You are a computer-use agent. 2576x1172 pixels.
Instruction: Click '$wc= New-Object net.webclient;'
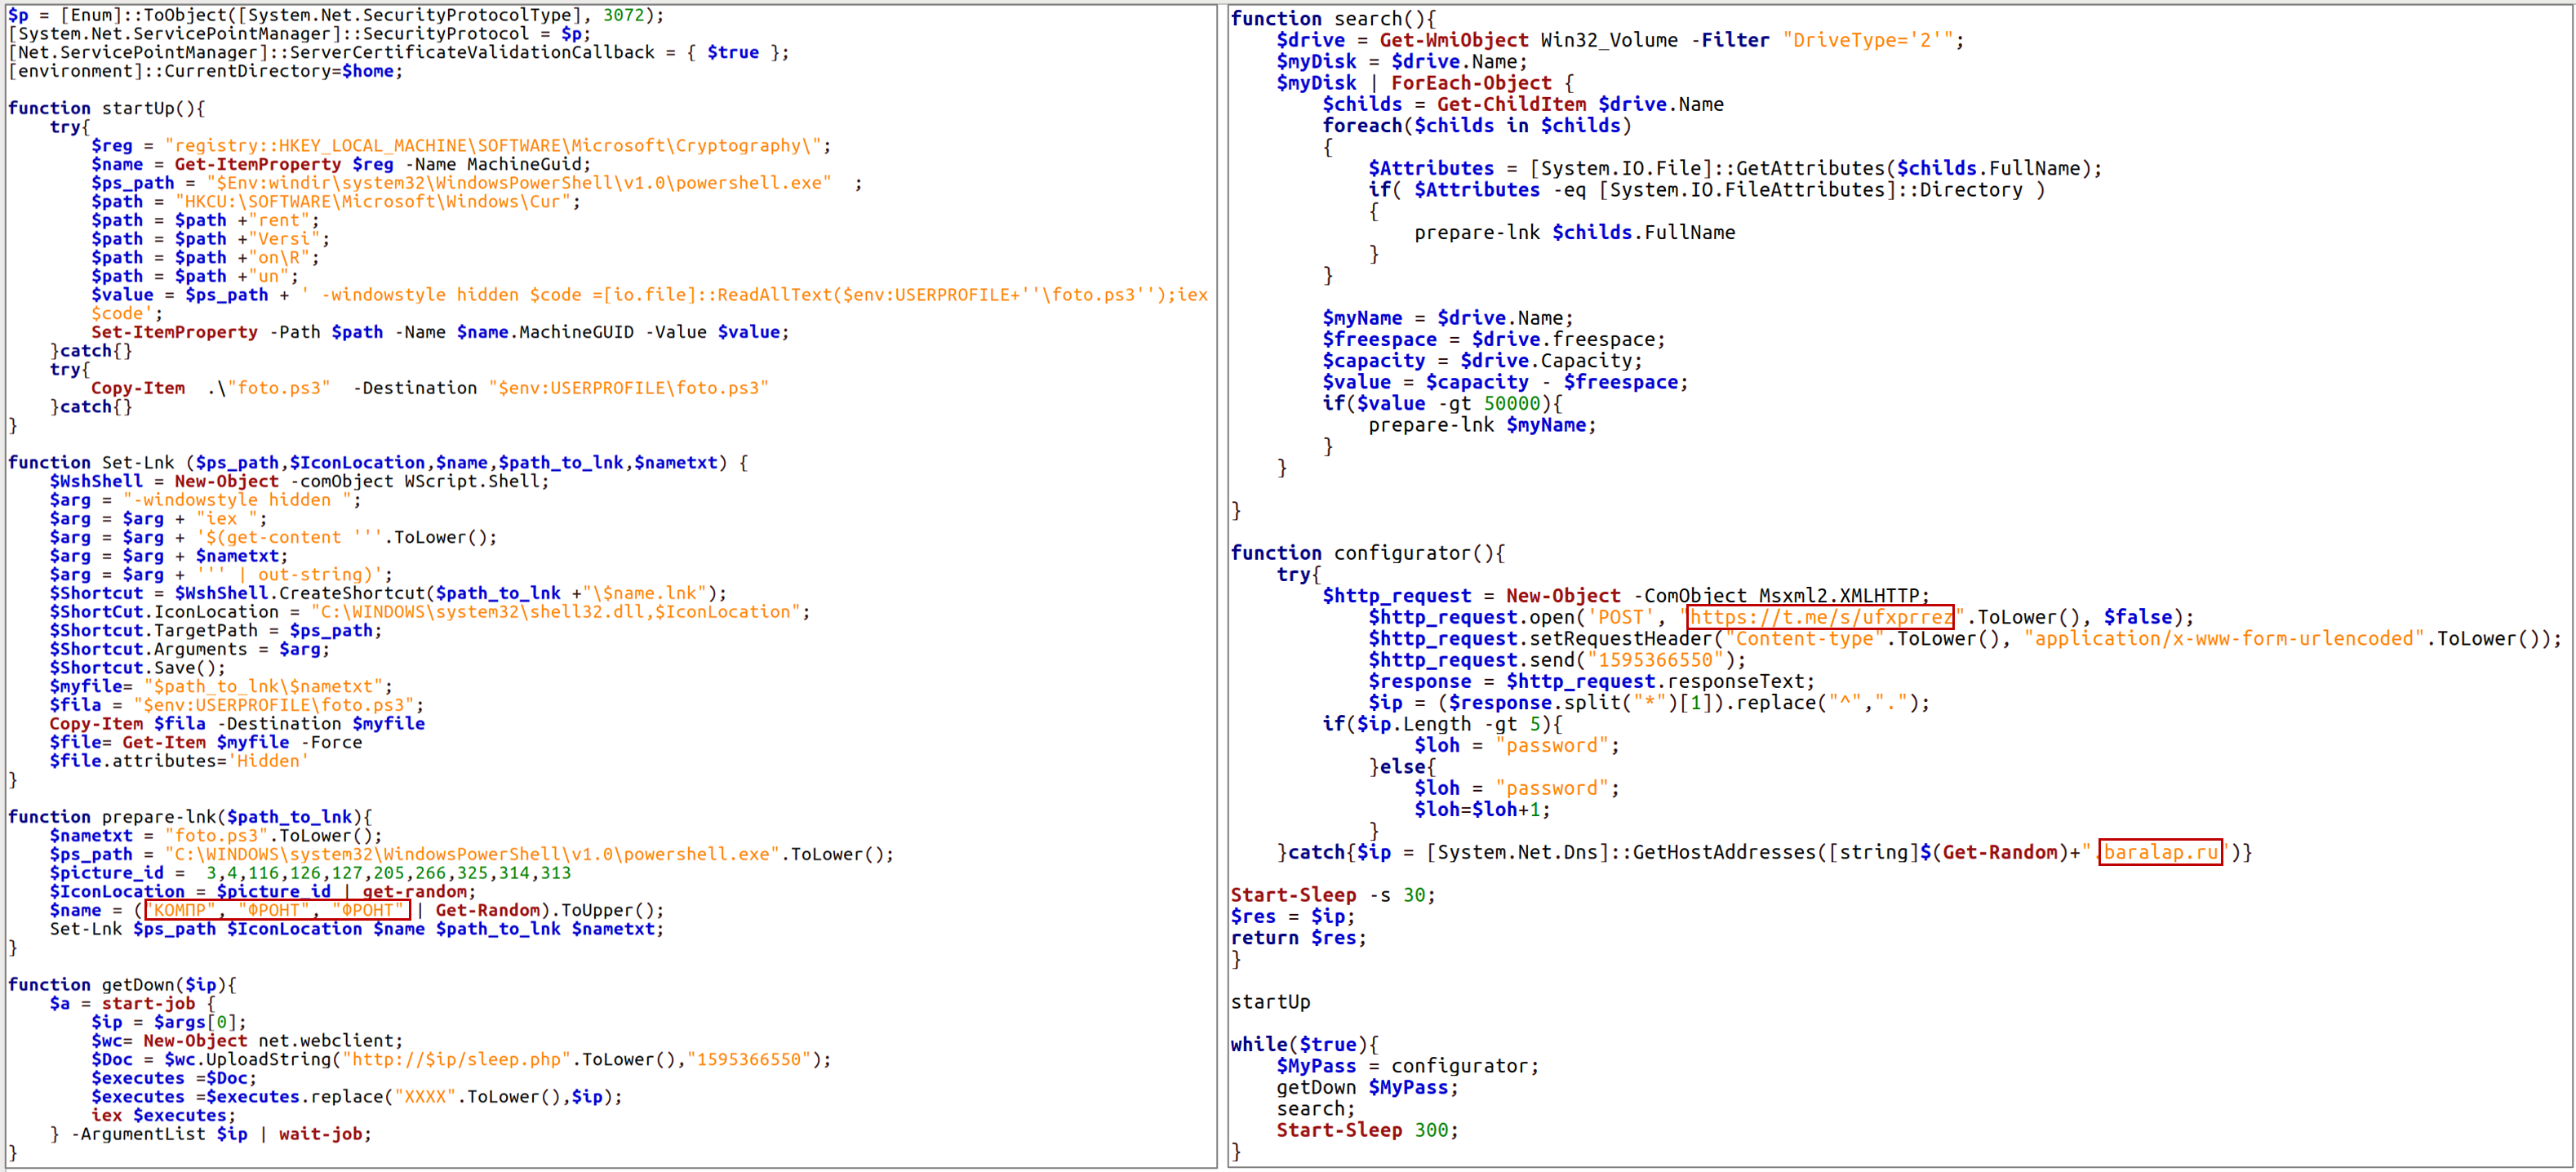pos(247,1041)
